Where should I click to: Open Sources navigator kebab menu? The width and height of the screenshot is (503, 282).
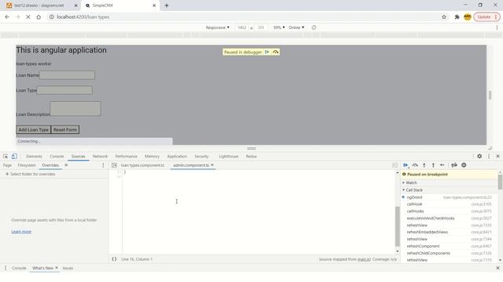click(103, 165)
